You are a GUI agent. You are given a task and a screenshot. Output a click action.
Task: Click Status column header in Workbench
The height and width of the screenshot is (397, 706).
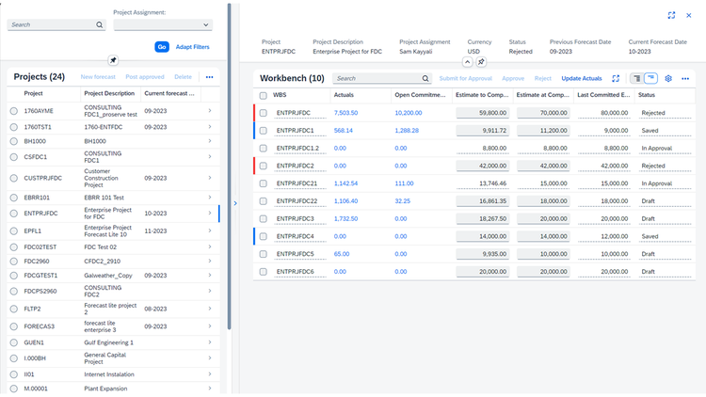click(x=647, y=95)
